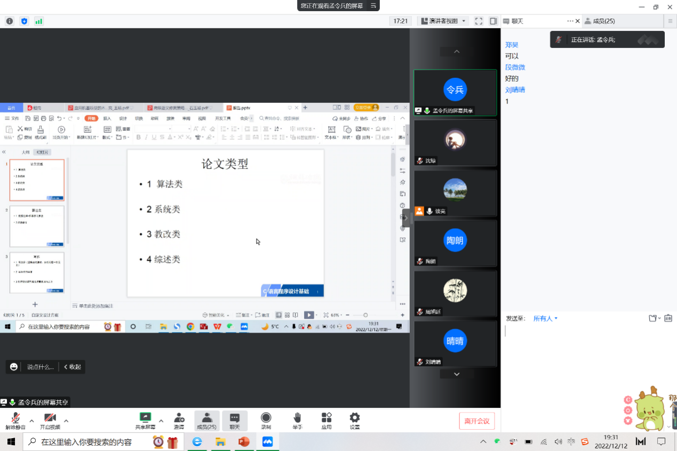Raise hand in the meeting
This screenshot has width=677, height=451.
tap(297, 421)
